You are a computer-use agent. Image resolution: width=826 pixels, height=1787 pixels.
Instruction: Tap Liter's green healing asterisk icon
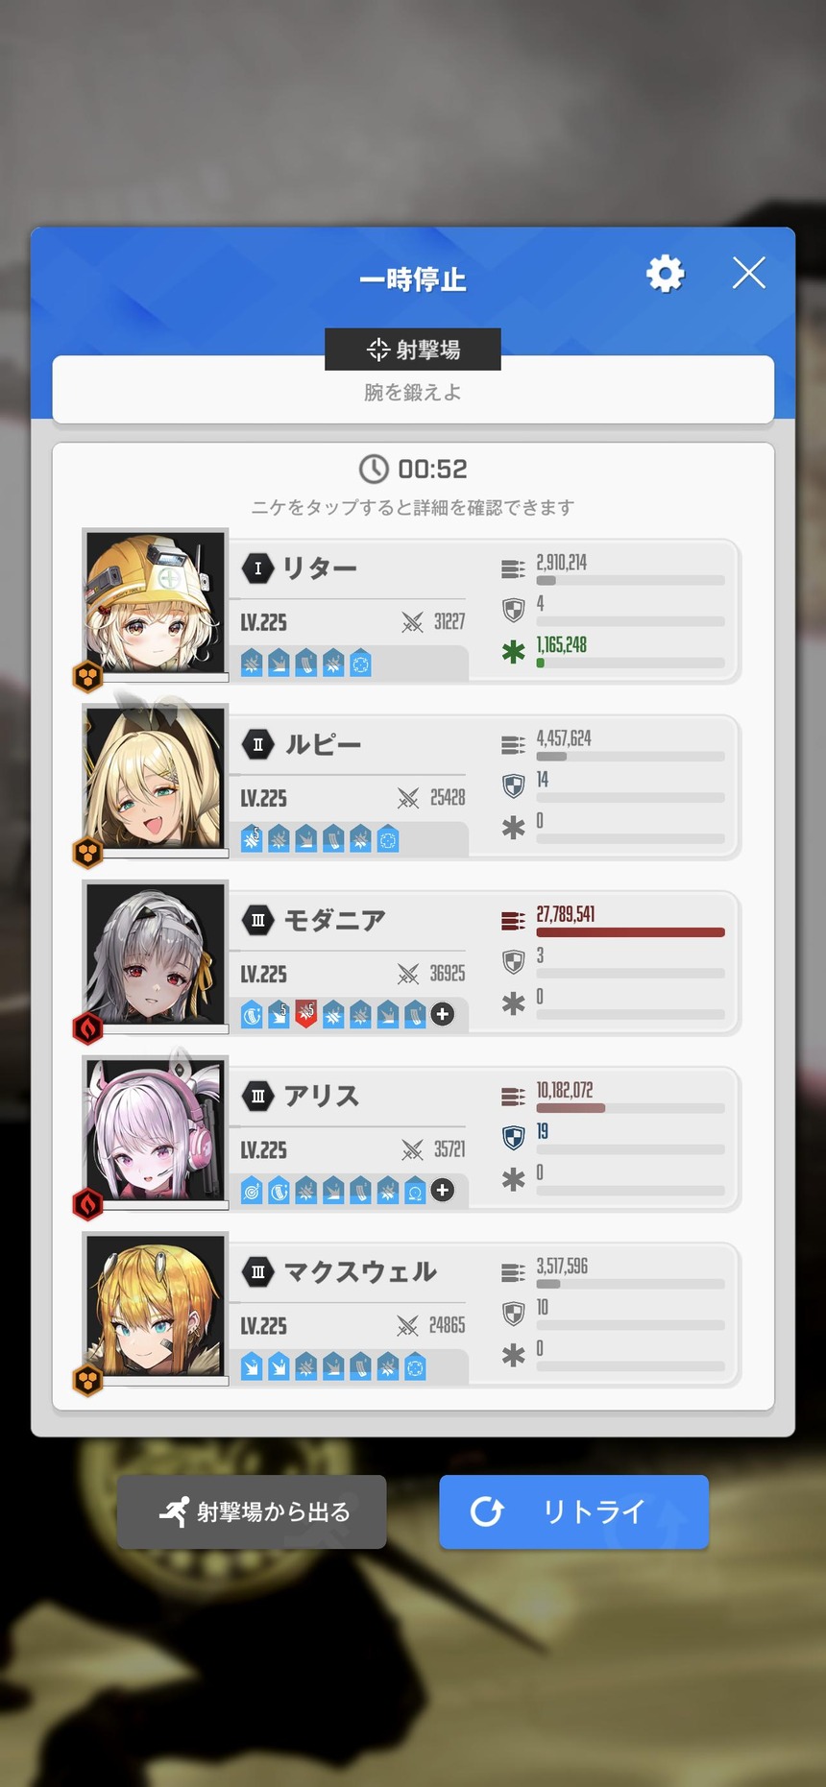tap(514, 652)
